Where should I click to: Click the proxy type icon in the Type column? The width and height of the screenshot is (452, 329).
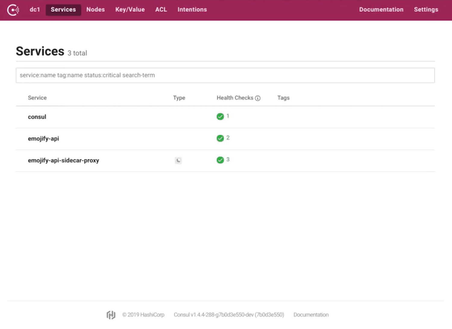click(x=178, y=160)
